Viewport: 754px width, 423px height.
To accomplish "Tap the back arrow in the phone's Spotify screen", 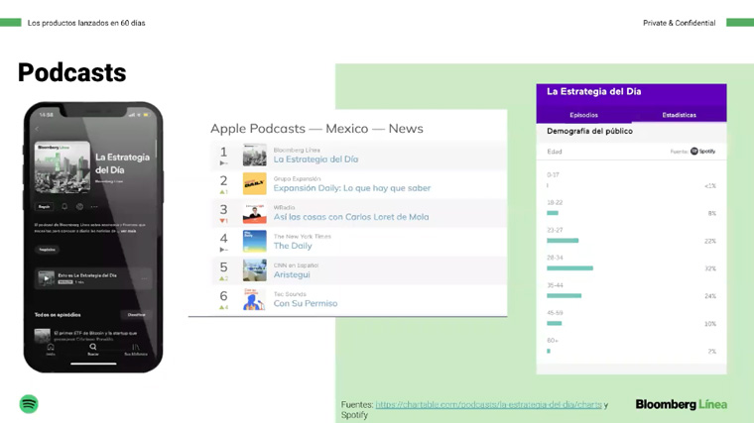I will coord(37,129).
